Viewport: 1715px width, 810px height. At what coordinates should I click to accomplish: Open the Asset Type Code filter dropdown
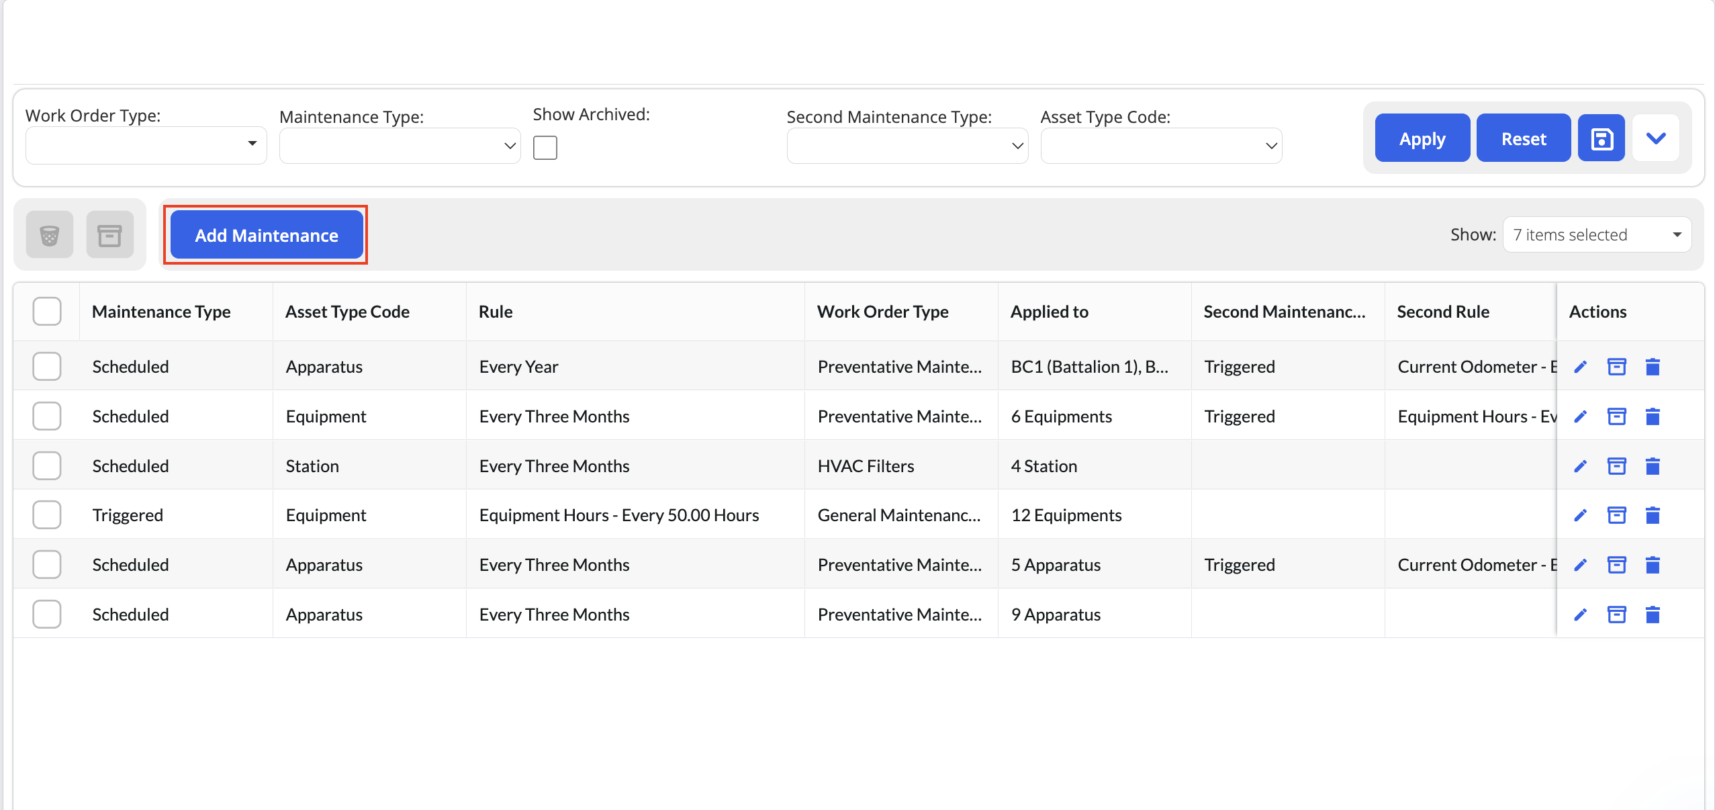pyautogui.click(x=1161, y=146)
